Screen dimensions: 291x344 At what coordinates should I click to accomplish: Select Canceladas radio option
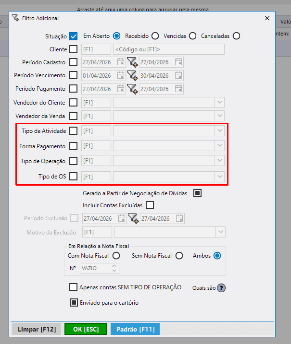tap(237, 36)
